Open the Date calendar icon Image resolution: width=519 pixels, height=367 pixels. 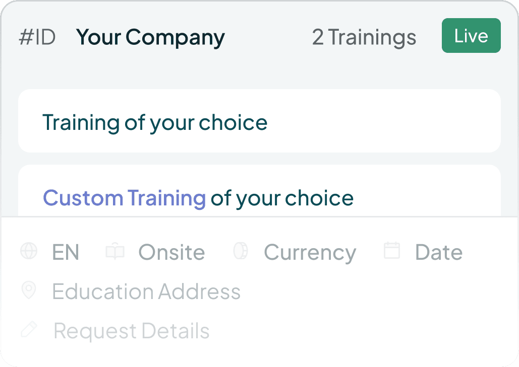click(392, 251)
